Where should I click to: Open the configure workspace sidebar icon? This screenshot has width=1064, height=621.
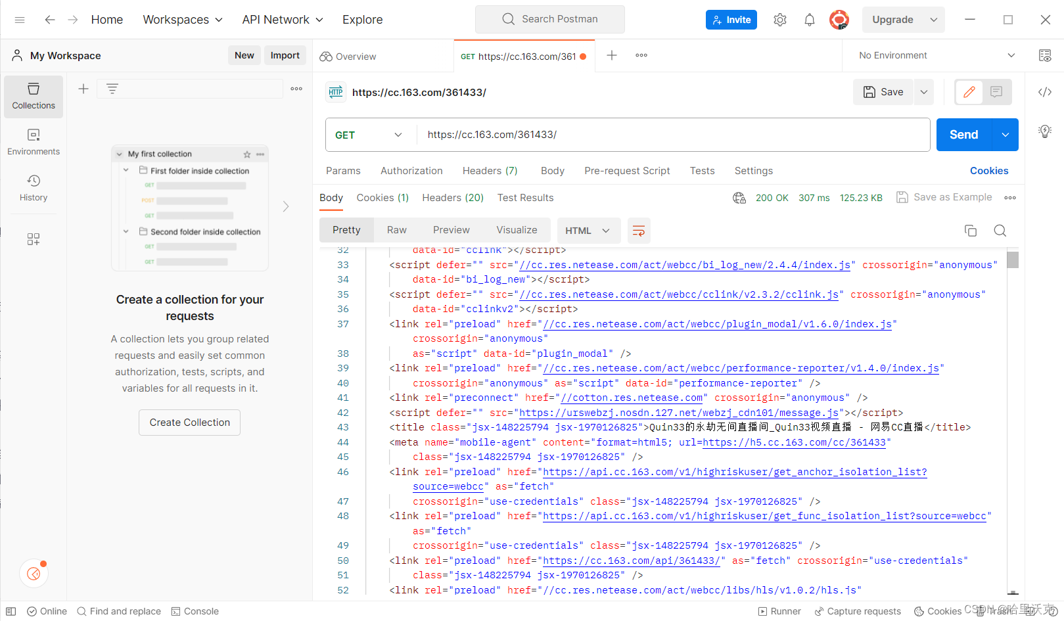34,239
